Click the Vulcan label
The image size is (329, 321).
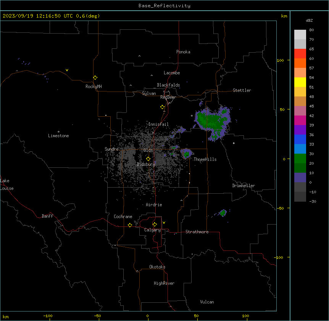click(x=207, y=302)
